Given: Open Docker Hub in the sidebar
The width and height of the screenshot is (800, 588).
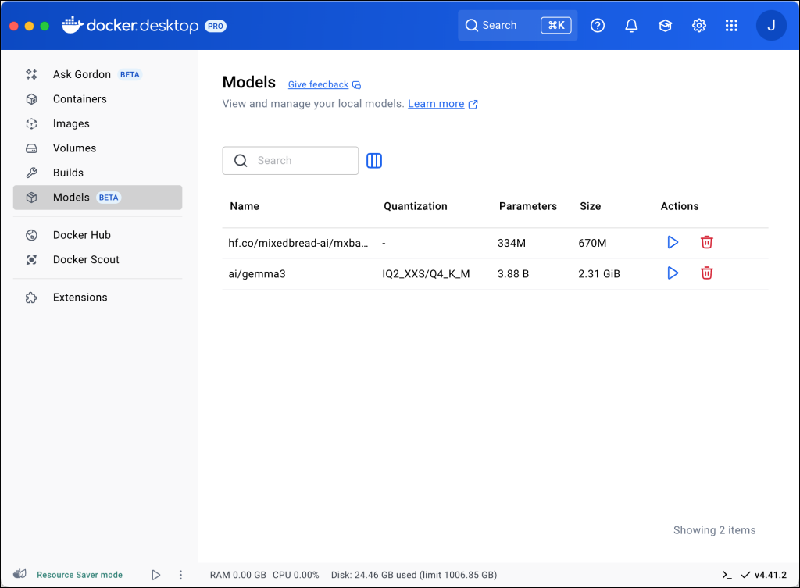Looking at the screenshot, I should tap(98, 235).
